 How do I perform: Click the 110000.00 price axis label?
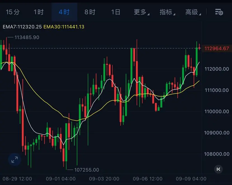click(x=217, y=111)
